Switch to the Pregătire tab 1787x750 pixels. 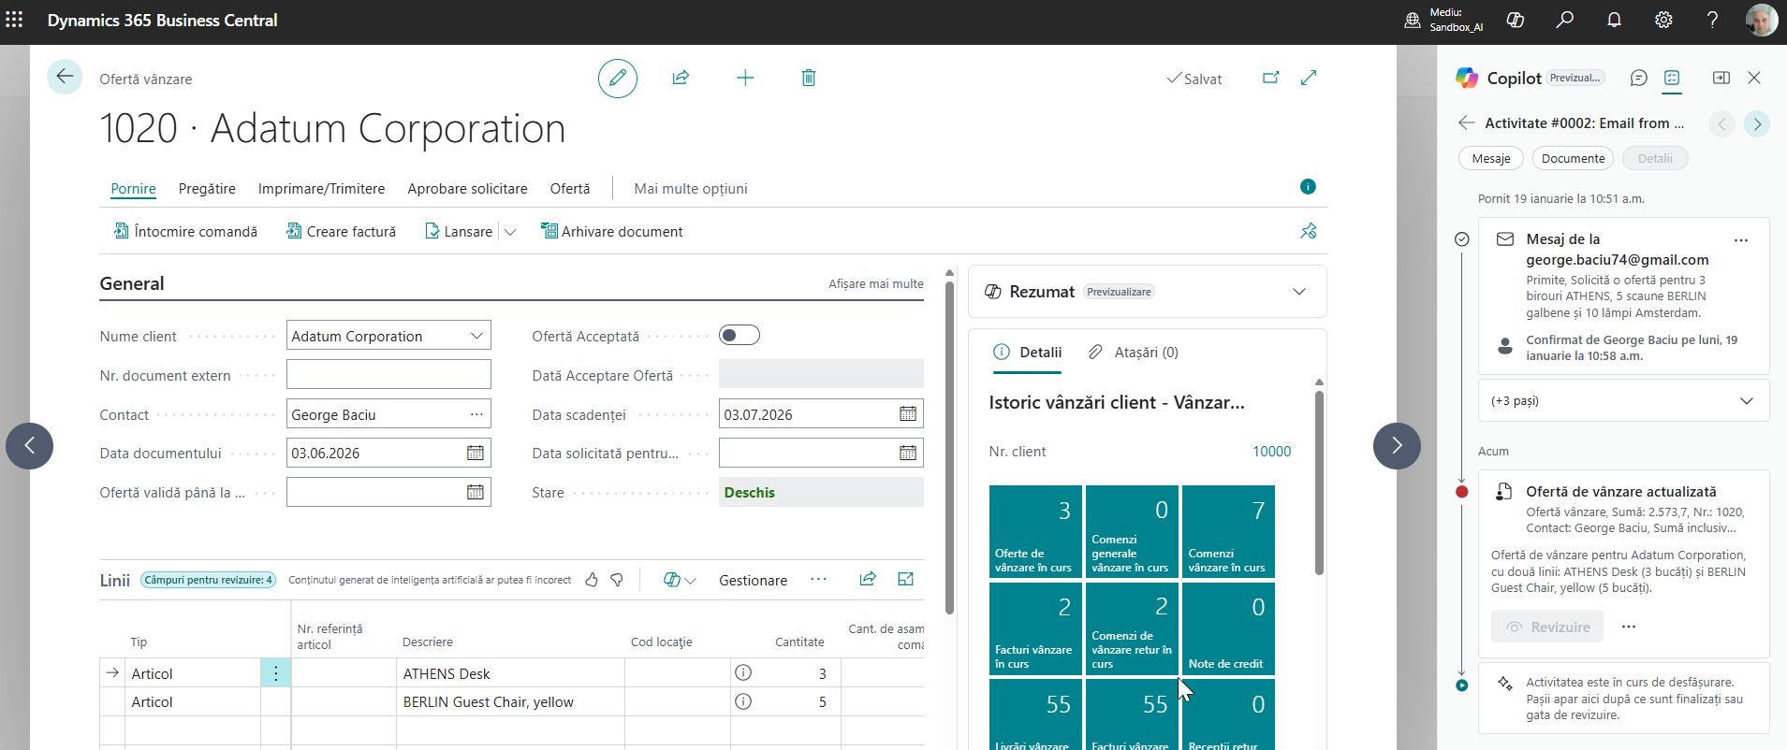pyautogui.click(x=207, y=189)
